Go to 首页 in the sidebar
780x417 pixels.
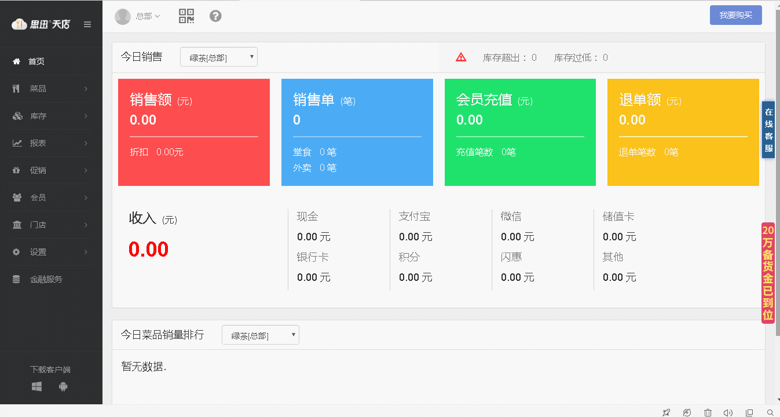pyautogui.click(x=51, y=61)
